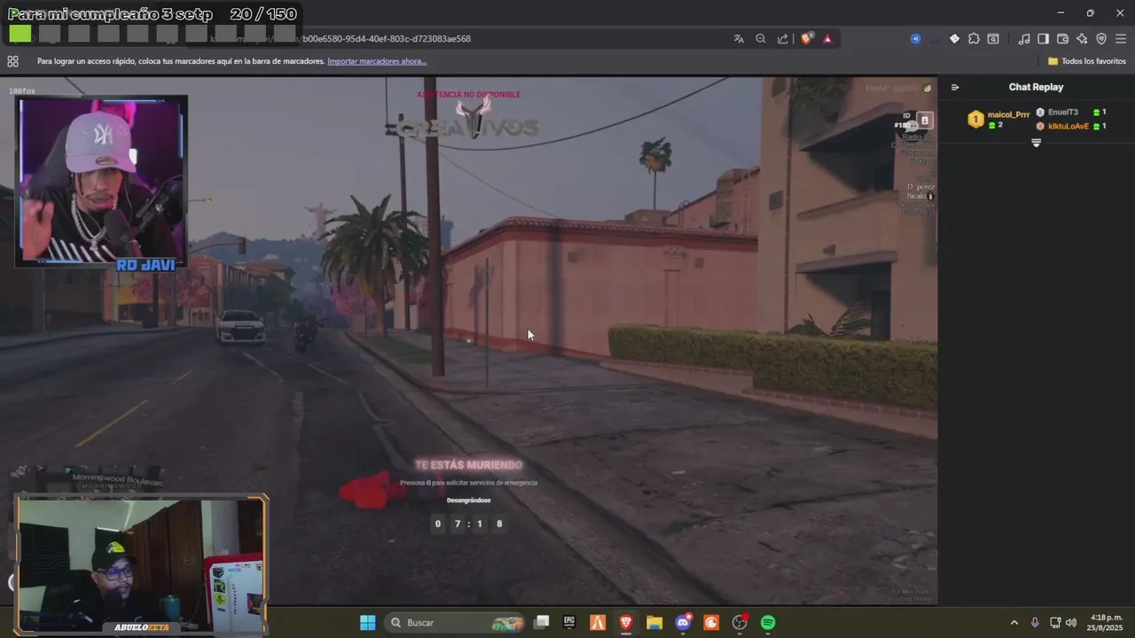Viewport: 1135px width, 638px height.
Task: Launch Epic Games from taskbar
Action: (x=569, y=623)
